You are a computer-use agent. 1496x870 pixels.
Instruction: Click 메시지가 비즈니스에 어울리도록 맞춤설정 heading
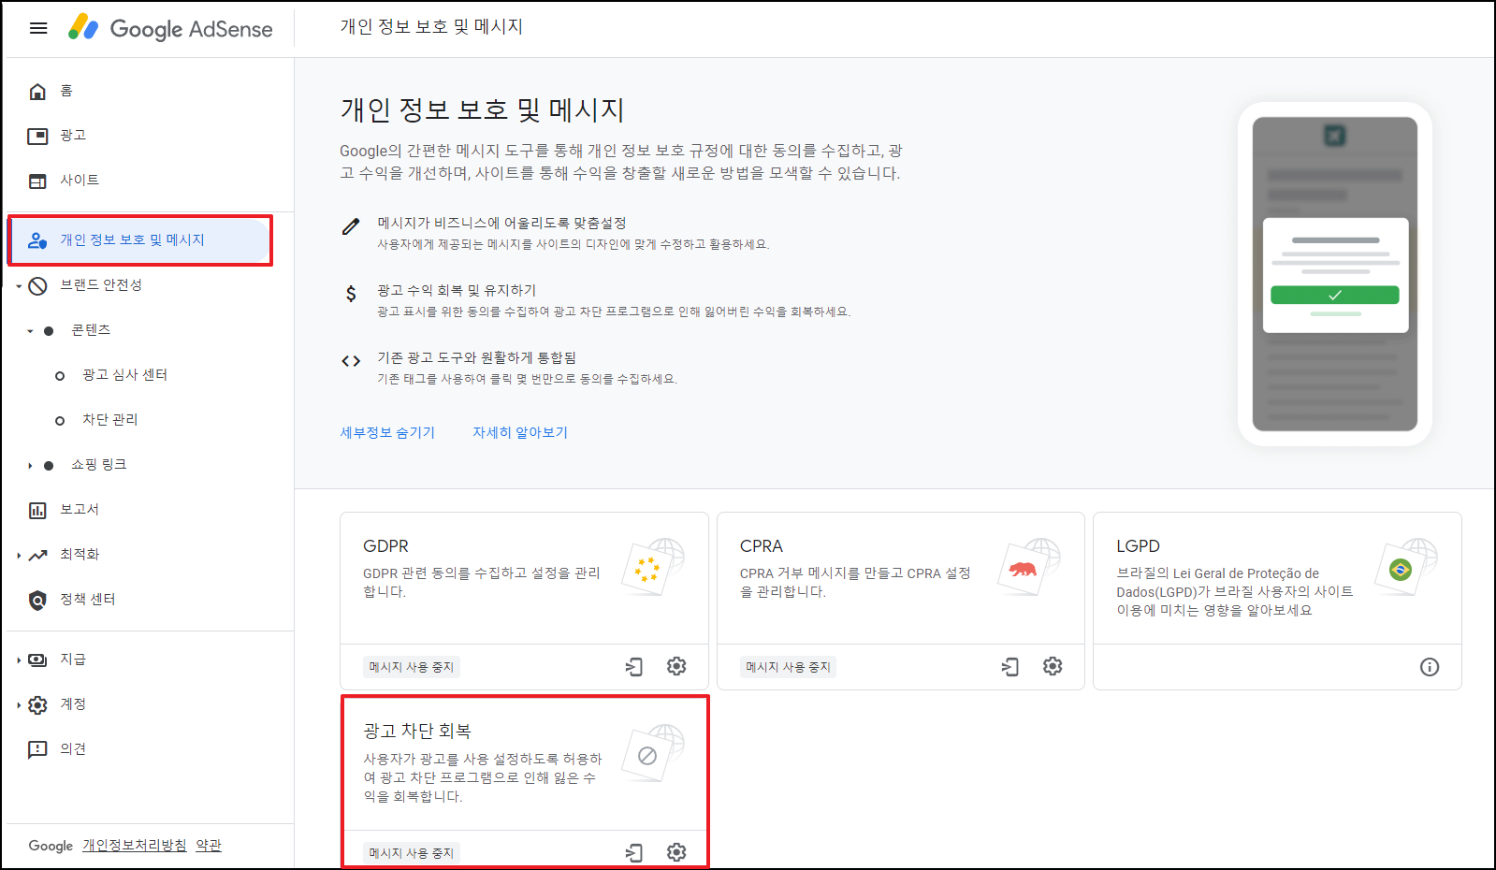[x=501, y=224]
